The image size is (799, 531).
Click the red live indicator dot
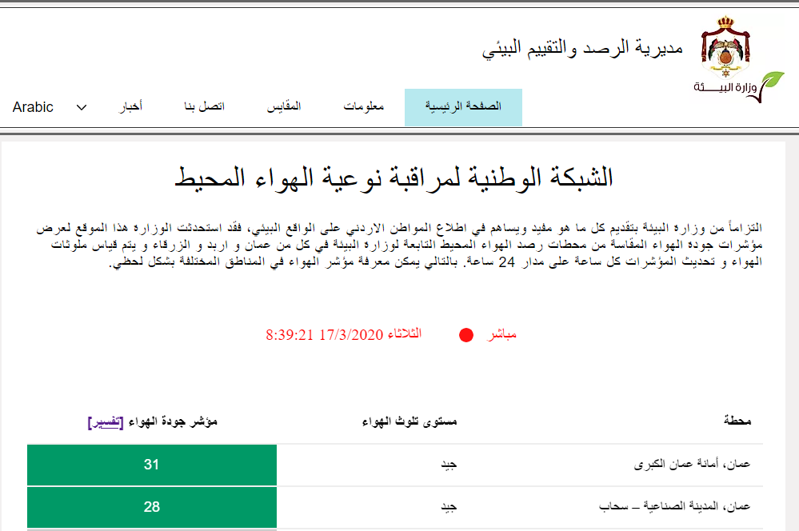(466, 335)
